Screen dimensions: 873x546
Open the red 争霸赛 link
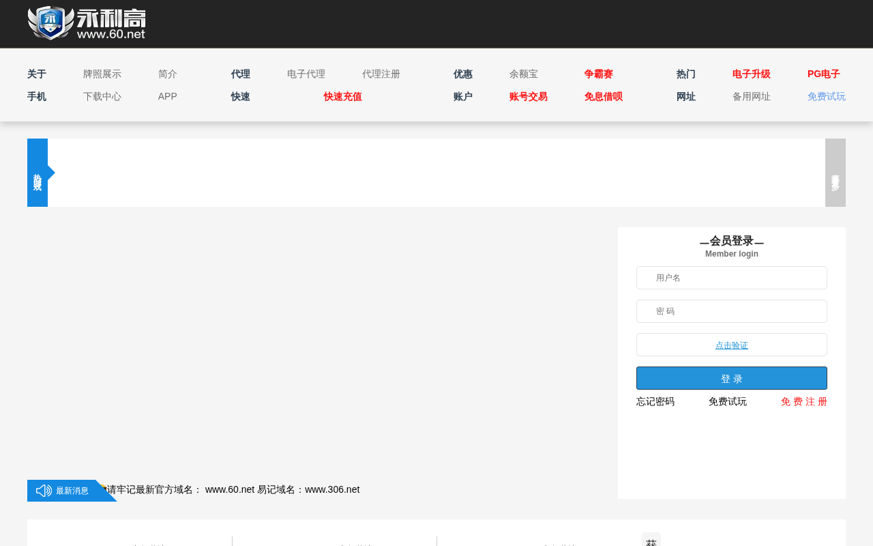(599, 74)
